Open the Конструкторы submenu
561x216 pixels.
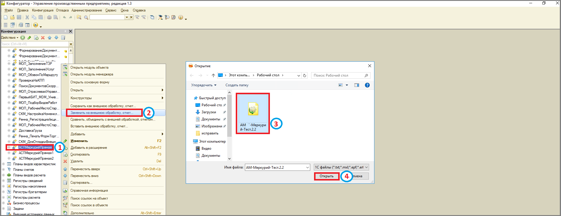pos(113,98)
